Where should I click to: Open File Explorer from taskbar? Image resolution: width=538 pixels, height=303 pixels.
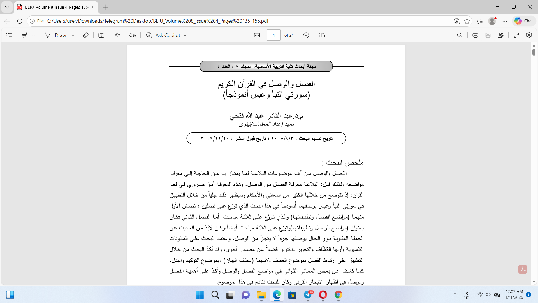pyautogui.click(x=261, y=295)
